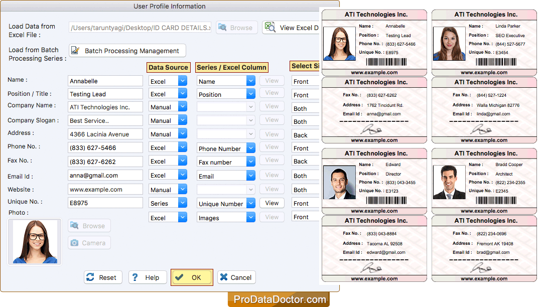Viewport: 539px width, 307px height.
Task: Select the Bradd Cooper ID card front preview
Action: pyautogui.click(x=484, y=181)
